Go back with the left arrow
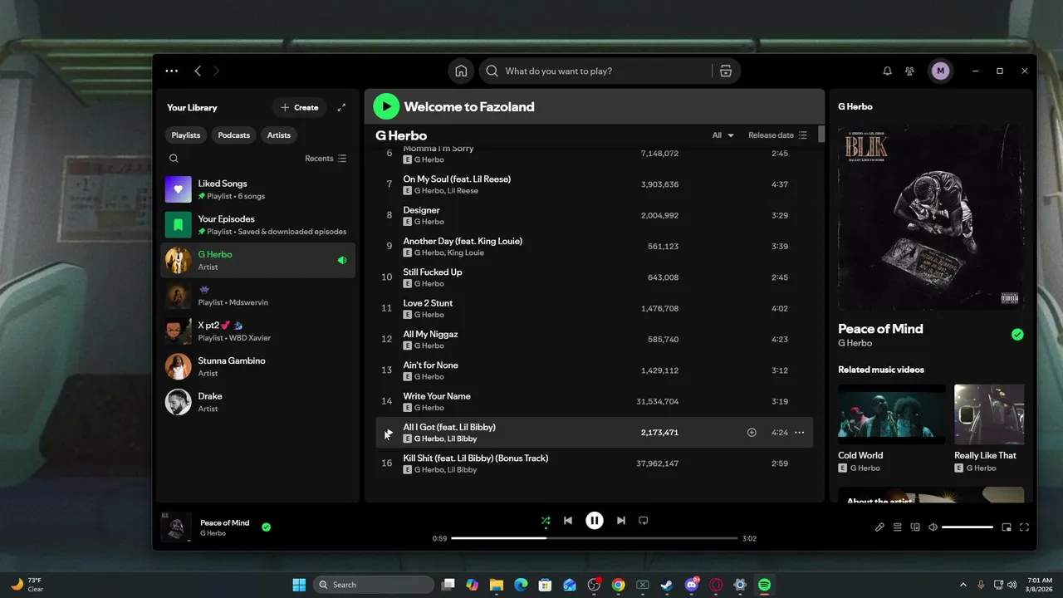The image size is (1063, 598). tap(198, 71)
